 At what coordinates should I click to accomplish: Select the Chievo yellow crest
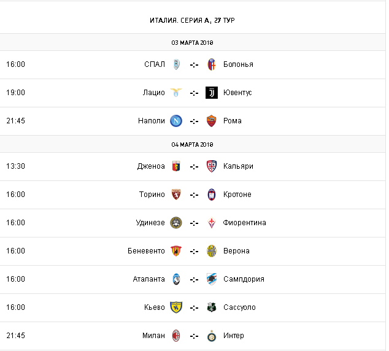tap(176, 307)
